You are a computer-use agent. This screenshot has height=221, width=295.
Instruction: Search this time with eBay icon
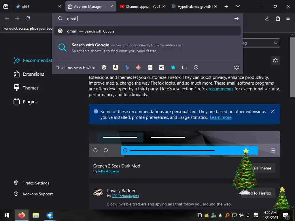[x=150, y=67]
